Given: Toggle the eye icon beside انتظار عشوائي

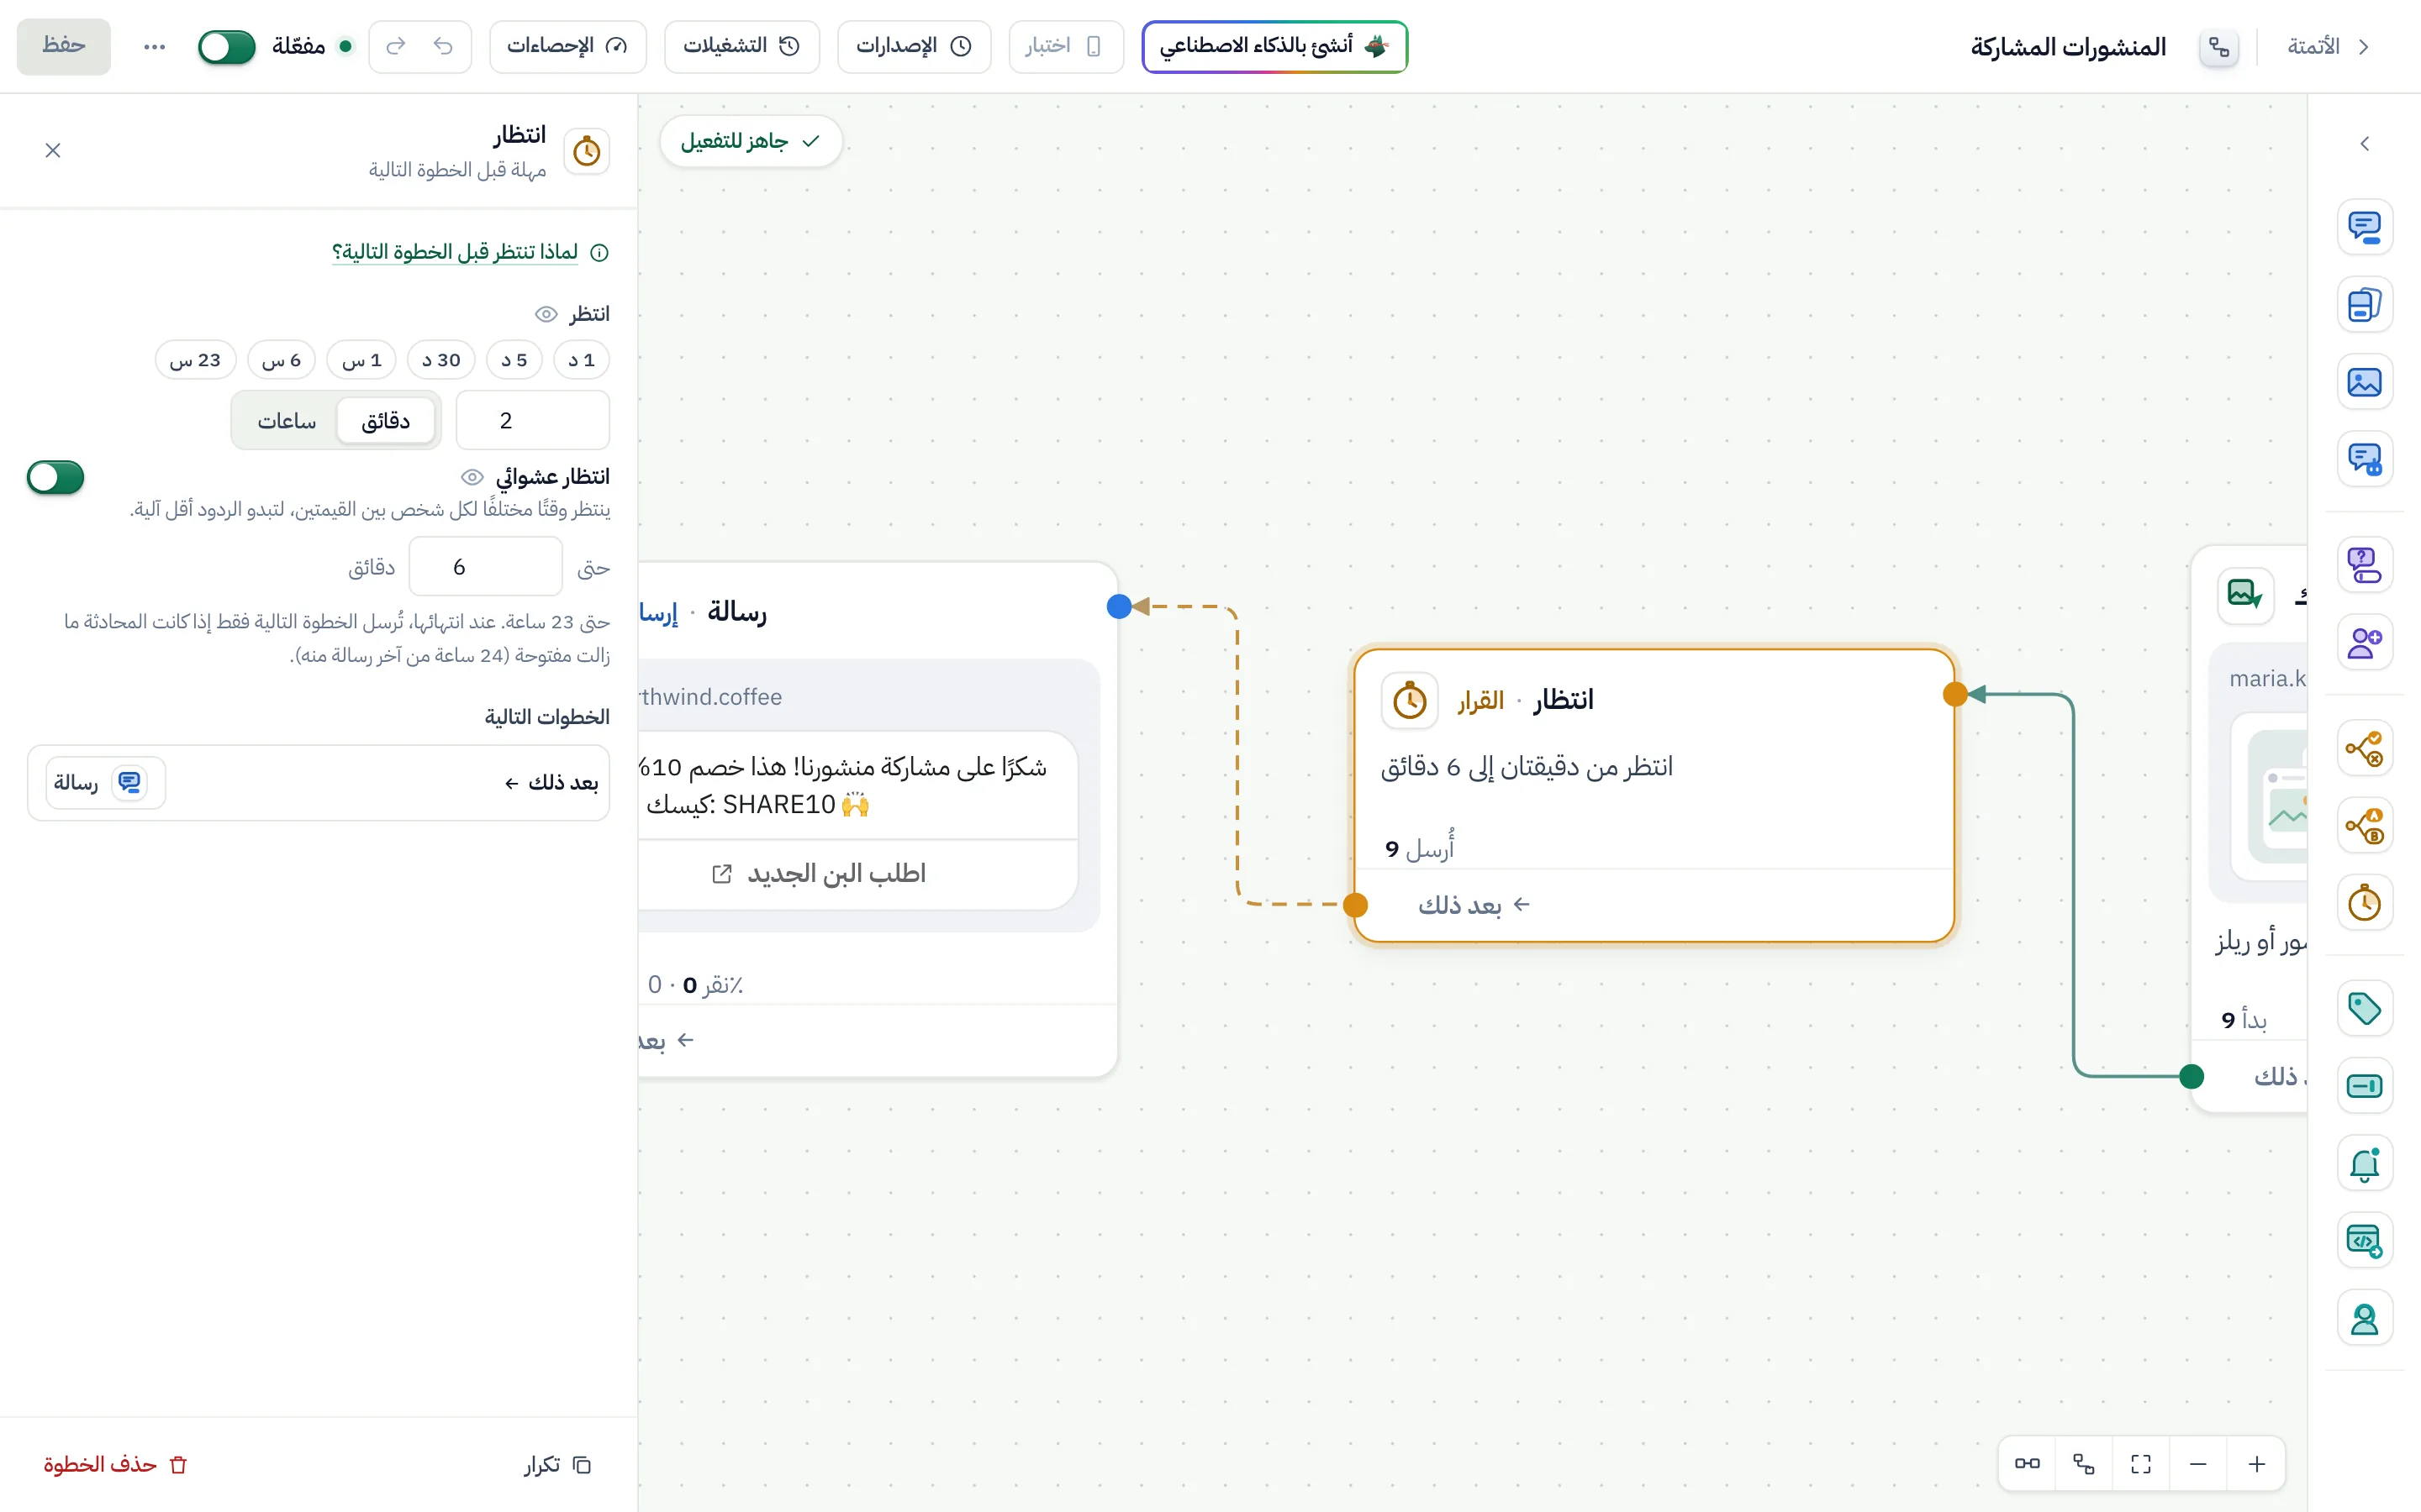Looking at the screenshot, I should (x=472, y=477).
